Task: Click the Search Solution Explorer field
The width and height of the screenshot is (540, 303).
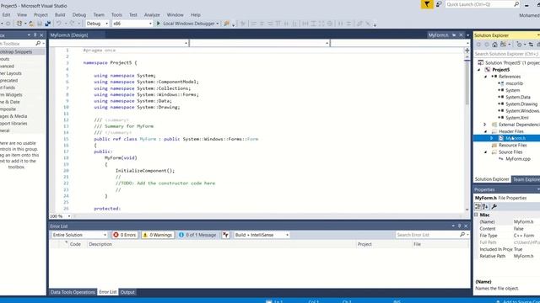Action: (x=506, y=54)
